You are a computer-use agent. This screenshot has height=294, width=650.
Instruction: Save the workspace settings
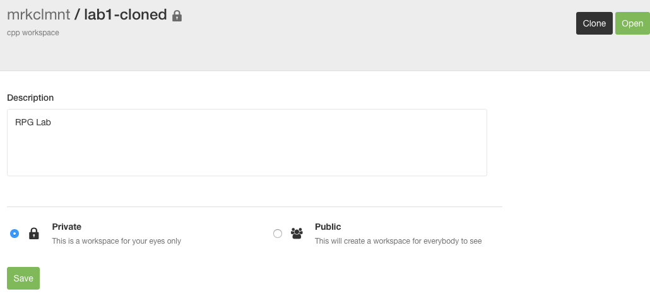pyautogui.click(x=23, y=278)
